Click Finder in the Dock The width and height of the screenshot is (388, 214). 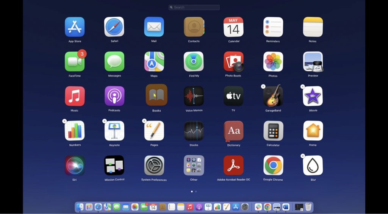[80, 207]
